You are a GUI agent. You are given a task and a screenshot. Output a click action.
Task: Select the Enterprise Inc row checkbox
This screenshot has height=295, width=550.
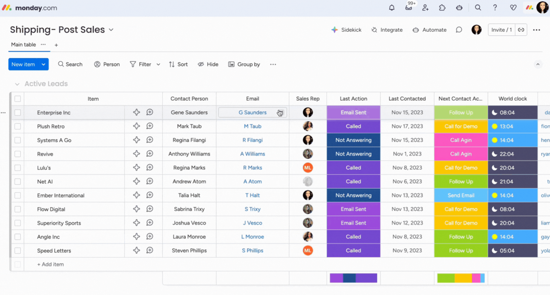[x=18, y=113]
